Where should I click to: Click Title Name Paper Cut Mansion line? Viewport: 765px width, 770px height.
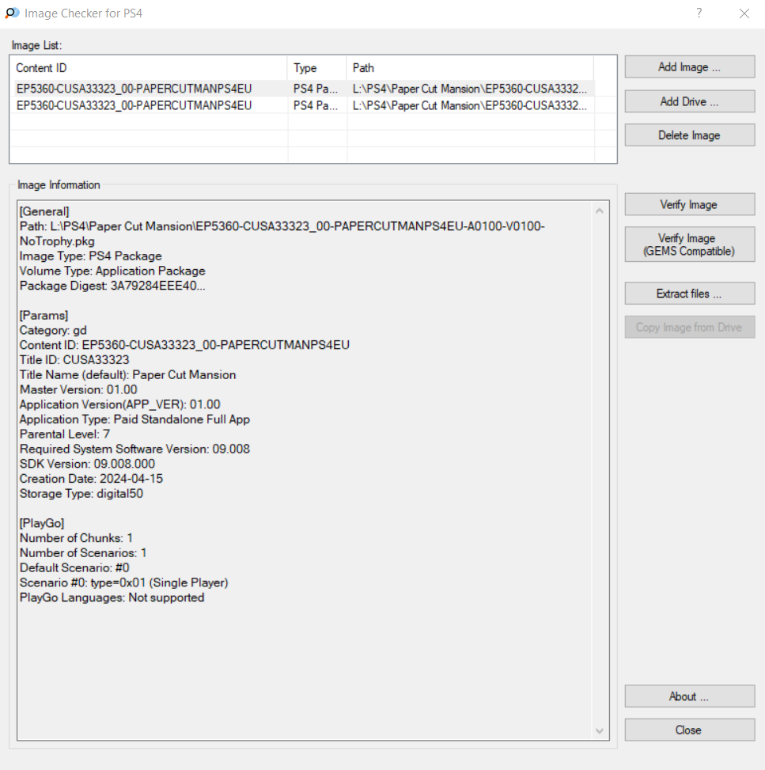coord(127,374)
